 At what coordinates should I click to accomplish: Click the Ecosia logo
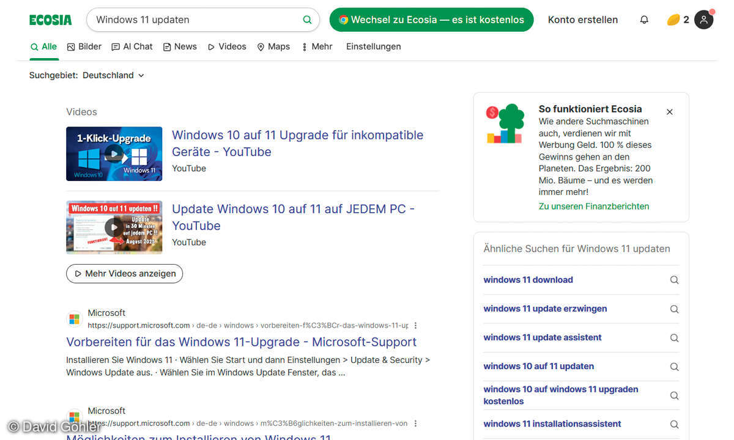click(x=51, y=20)
